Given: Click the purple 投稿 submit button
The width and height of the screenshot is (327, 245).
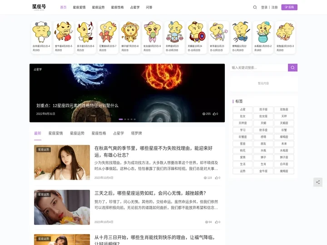Looking at the screenshot, I should (289, 7).
